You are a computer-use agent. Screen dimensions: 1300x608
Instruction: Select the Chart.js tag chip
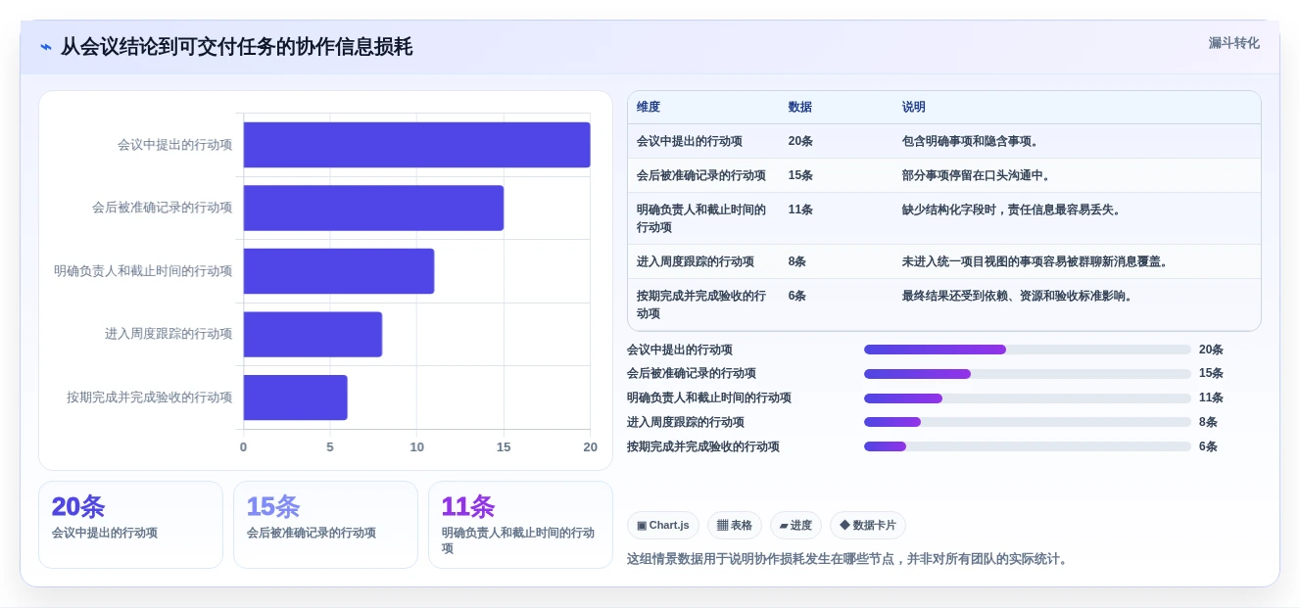click(x=663, y=525)
